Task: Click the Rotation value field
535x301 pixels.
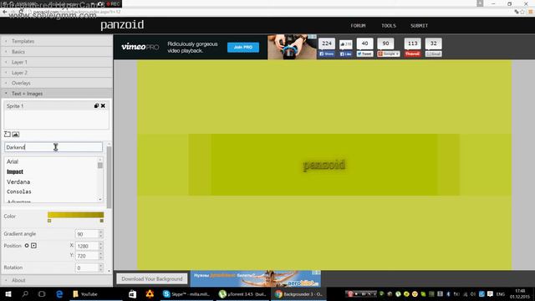Action: click(x=87, y=268)
